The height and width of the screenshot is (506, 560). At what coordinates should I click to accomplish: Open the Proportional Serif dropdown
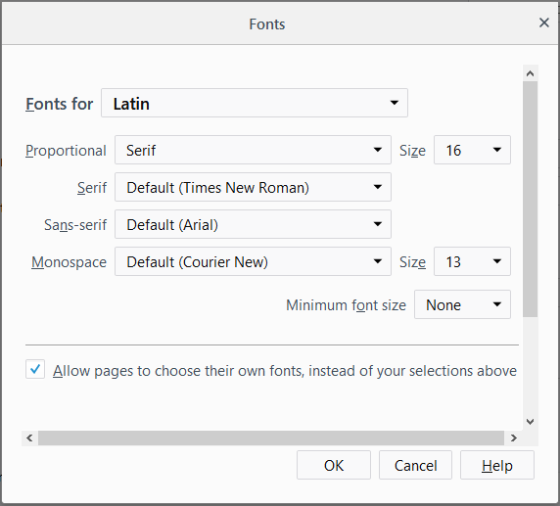(x=253, y=150)
